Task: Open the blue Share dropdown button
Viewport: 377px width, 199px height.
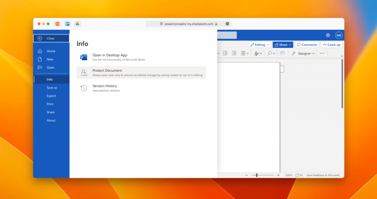Action: coord(283,45)
